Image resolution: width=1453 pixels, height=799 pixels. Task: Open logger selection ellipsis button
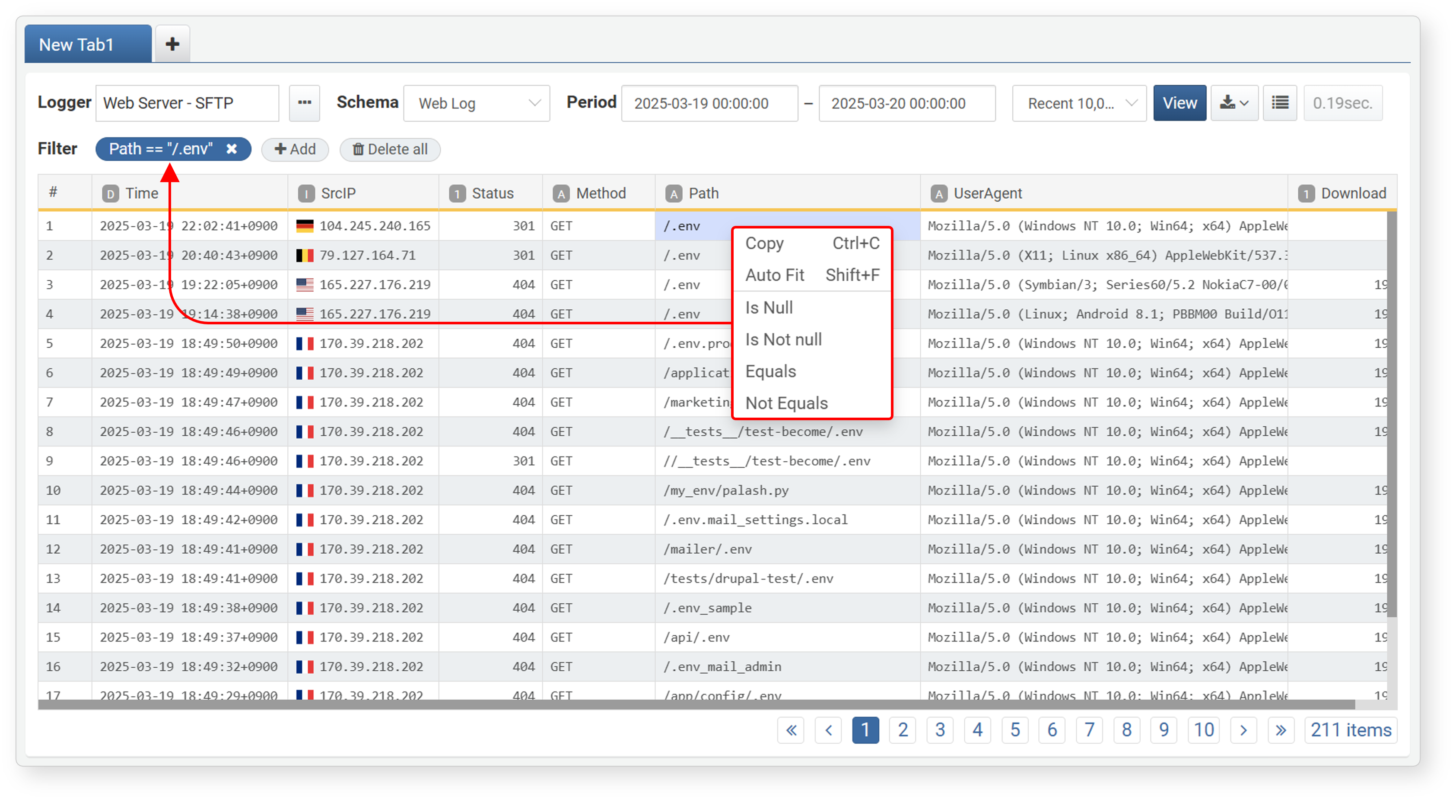[x=305, y=103]
